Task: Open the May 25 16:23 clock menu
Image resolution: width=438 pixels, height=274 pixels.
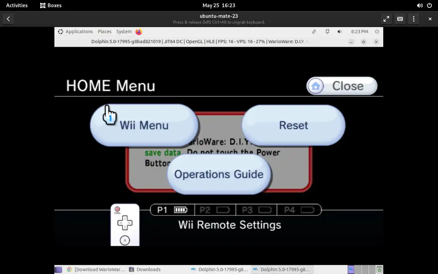Action: click(x=219, y=5)
